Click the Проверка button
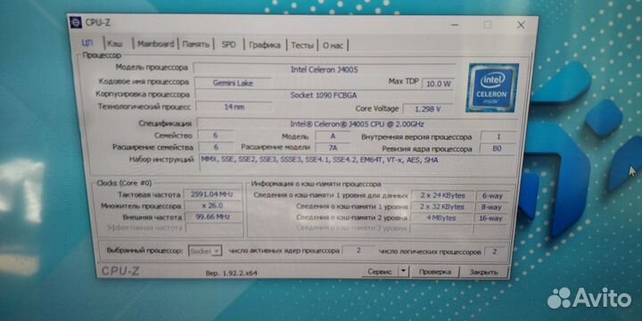This screenshot has width=642, height=321. point(435,272)
